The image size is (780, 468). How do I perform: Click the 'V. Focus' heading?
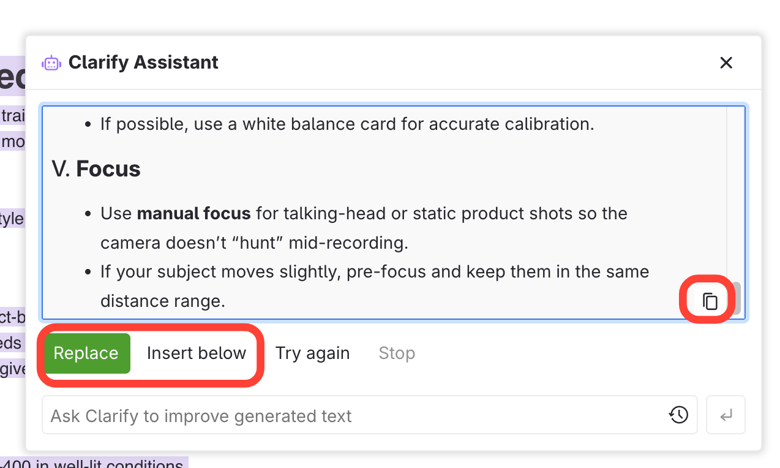96,169
